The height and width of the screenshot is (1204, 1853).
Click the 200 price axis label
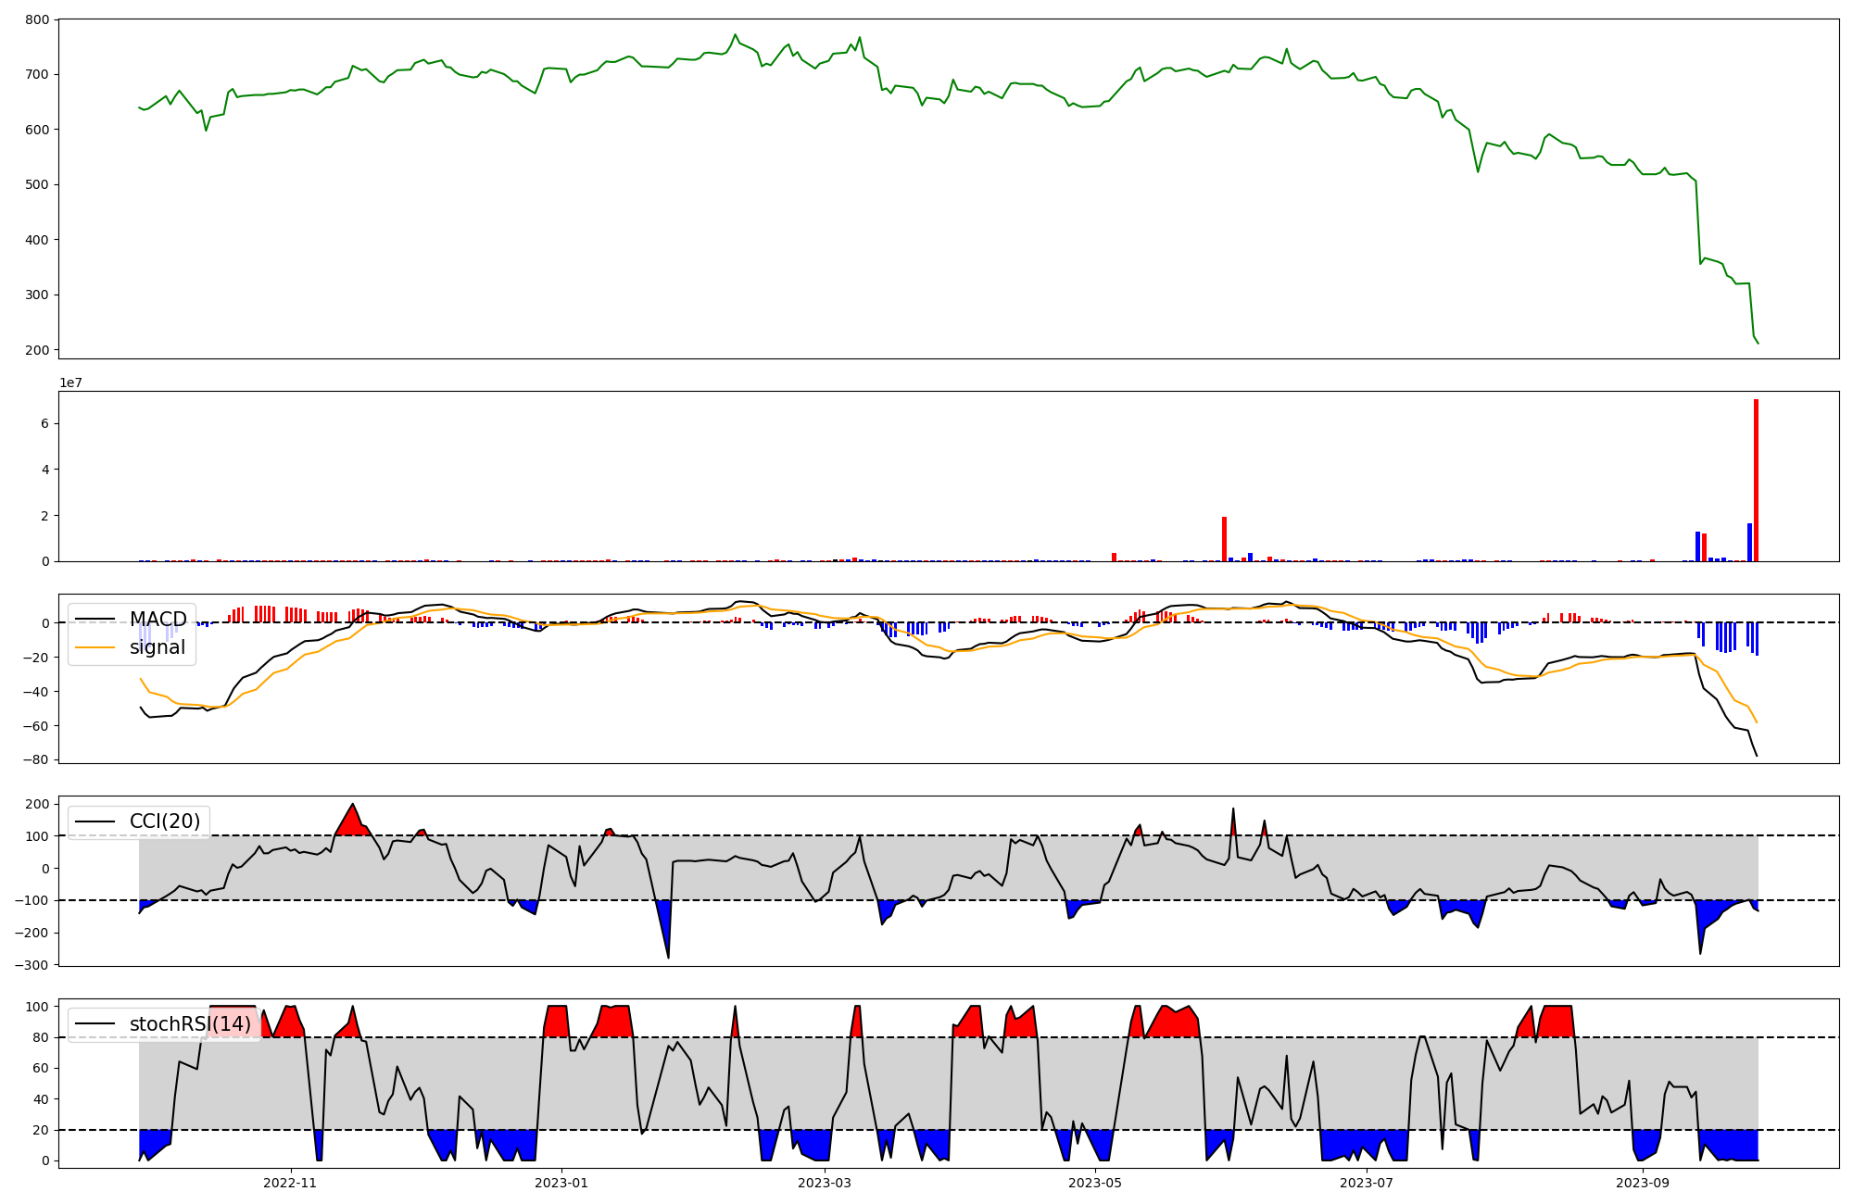pos(37,350)
